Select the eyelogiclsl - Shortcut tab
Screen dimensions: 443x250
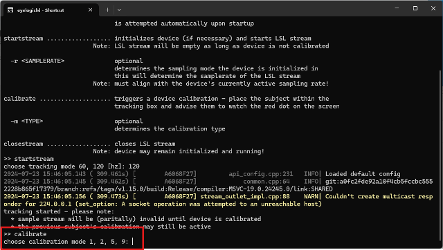point(51,10)
